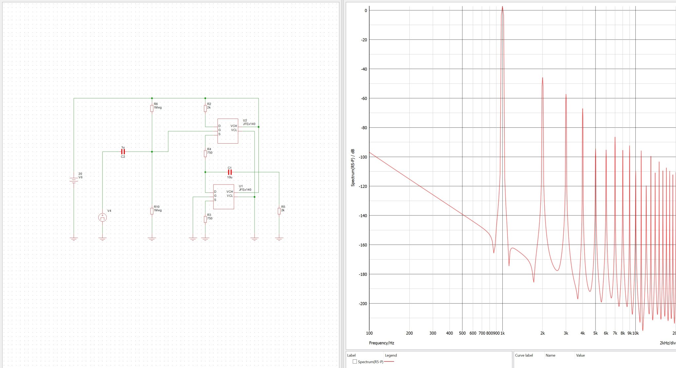The height and width of the screenshot is (368, 676).
Task: Select the V4 signal source symbol
Action: pos(103,217)
